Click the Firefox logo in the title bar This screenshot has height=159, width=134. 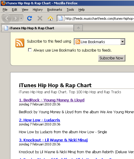[x=3, y=3]
